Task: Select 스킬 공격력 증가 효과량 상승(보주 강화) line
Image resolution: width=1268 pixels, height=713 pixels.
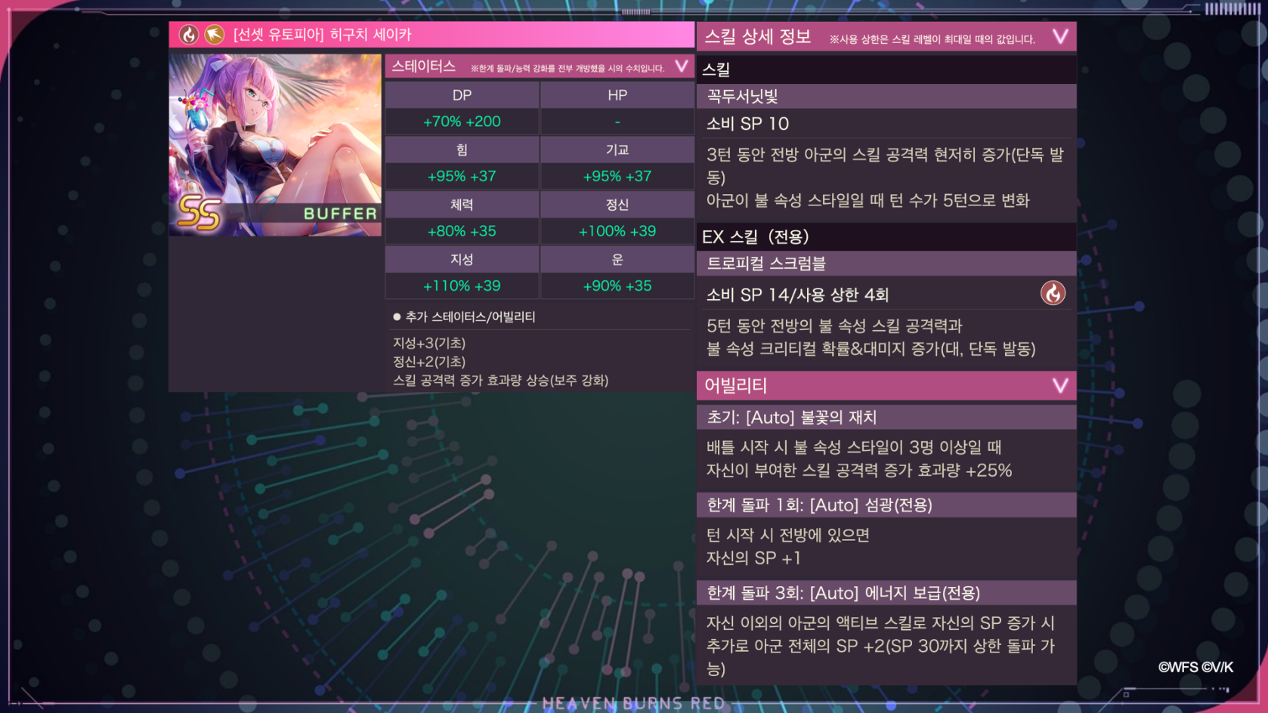Action: tap(500, 381)
